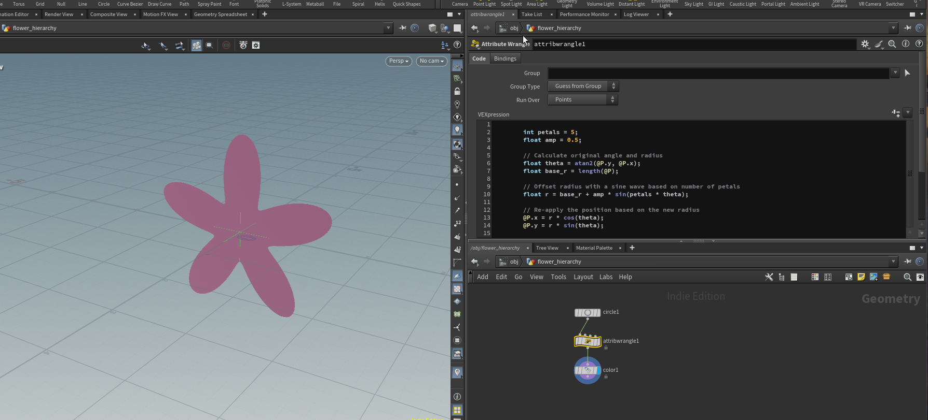
Task: Toggle the reference plane display in viewport sidebar
Action: pyautogui.click(x=457, y=66)
